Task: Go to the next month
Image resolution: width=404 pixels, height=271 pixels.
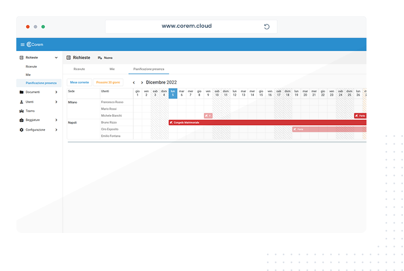Action: click(142, 83)
